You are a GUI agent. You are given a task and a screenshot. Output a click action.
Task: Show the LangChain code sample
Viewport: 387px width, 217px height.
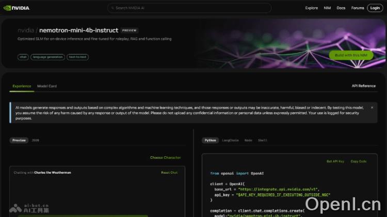pos(230,140)
